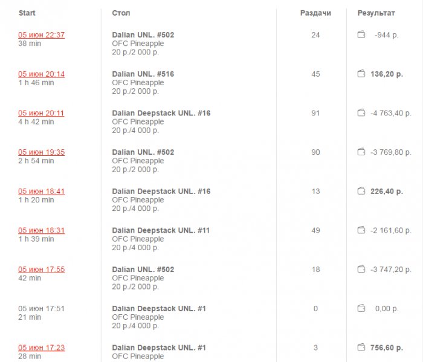Viewport: 423px width, 362px height.
Task: Open session link 05 июн 22:37
Action: click(41, 35)
